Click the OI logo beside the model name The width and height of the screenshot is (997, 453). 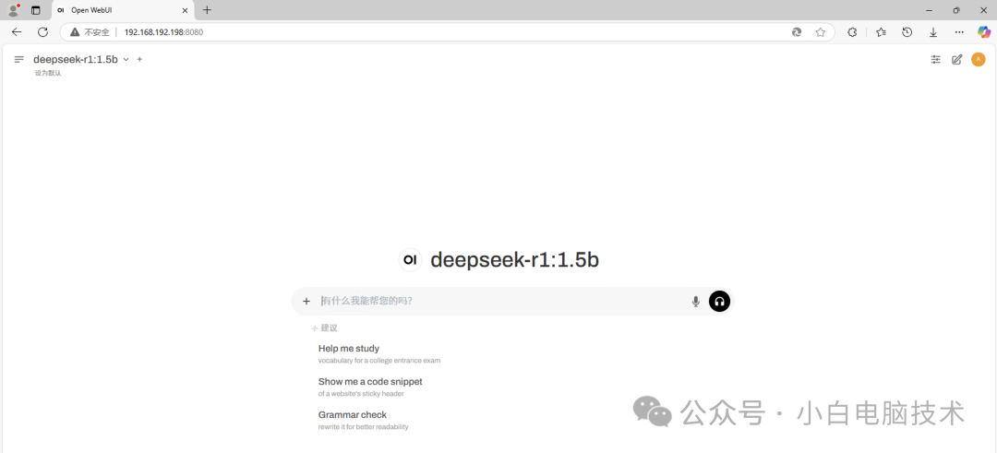coord(410,260)
